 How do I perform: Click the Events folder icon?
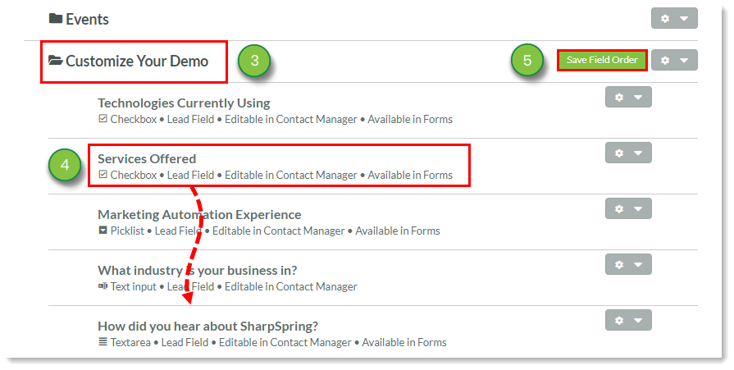56,19
